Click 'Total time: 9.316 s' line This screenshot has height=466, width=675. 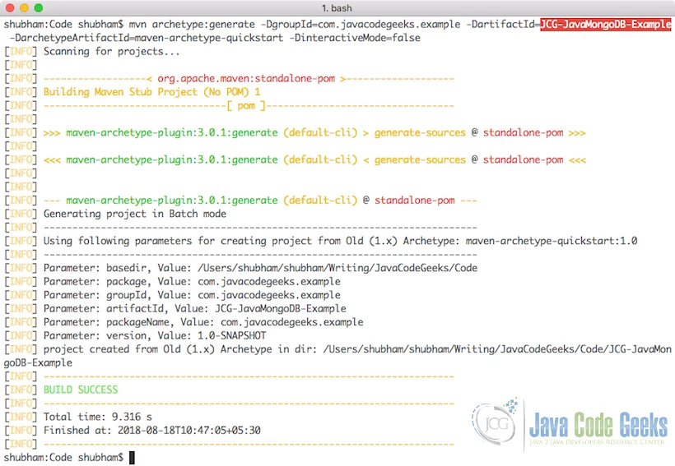[98, 417]
